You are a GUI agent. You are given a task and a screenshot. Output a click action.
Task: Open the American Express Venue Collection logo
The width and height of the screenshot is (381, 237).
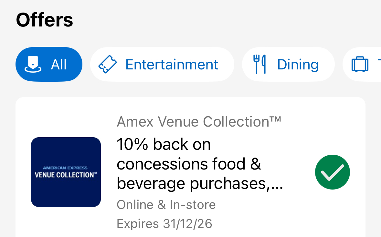[x=66, y=172]
